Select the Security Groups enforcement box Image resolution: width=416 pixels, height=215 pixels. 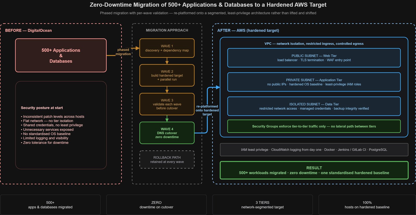pos(314,126)
